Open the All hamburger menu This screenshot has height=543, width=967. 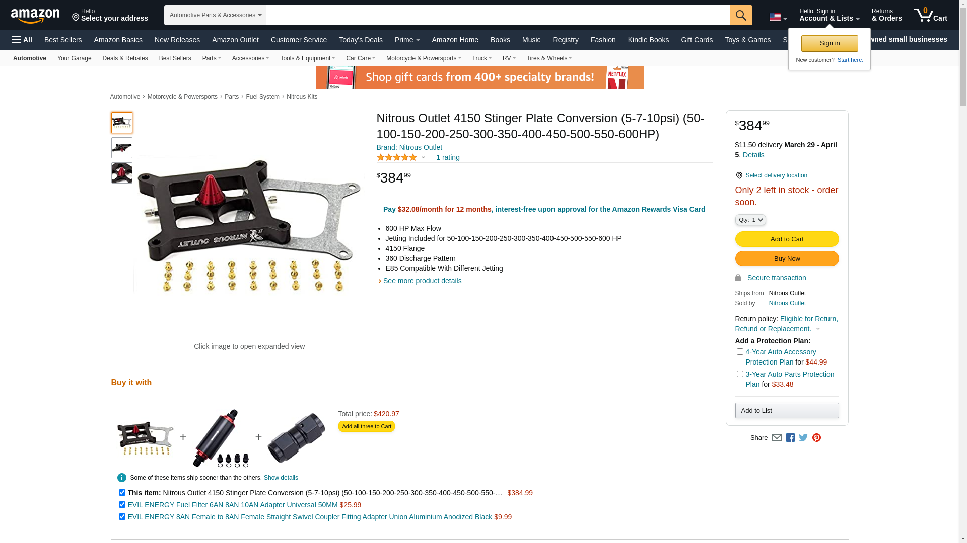(22, 40)
